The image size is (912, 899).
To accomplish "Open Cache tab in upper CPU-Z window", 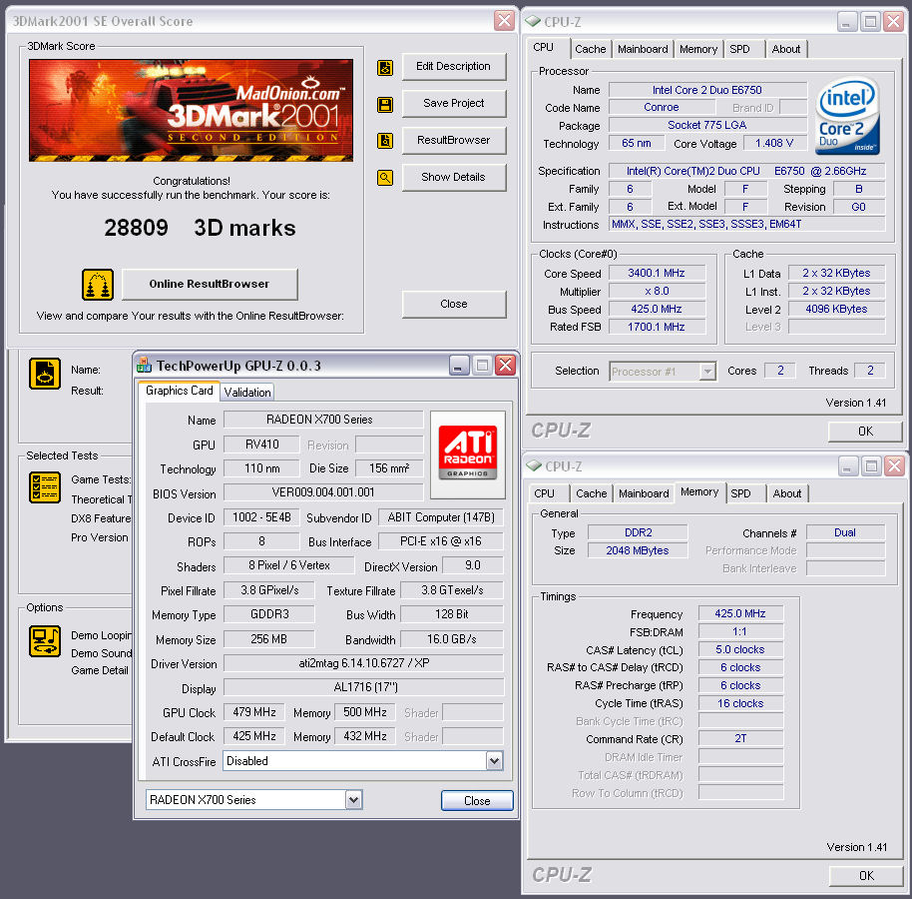I will click(591, 50).
